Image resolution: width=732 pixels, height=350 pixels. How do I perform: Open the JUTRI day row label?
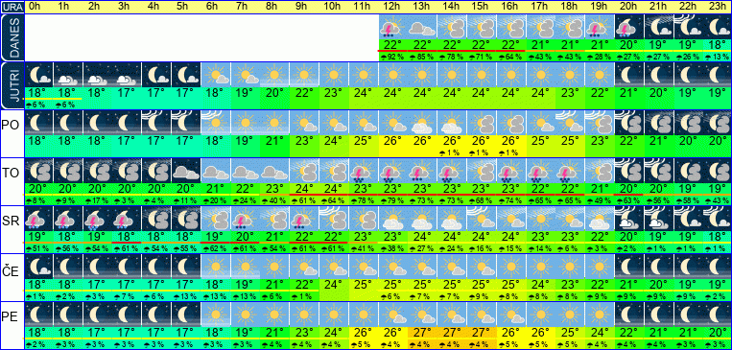click(12, 86)
